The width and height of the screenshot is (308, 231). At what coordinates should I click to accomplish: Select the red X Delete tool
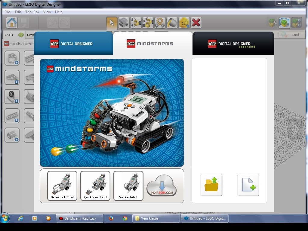pos(196,23)
